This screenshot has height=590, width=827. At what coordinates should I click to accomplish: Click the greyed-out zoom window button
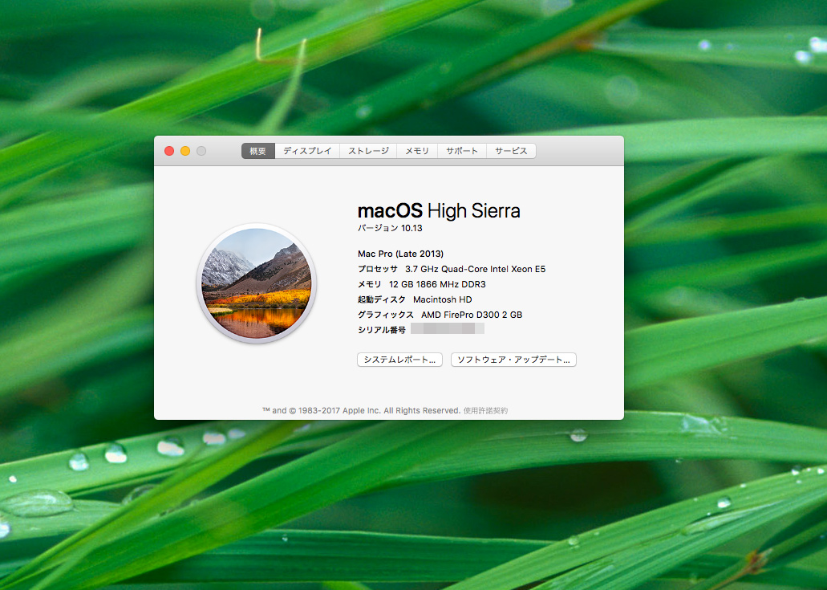coord(201,151)
